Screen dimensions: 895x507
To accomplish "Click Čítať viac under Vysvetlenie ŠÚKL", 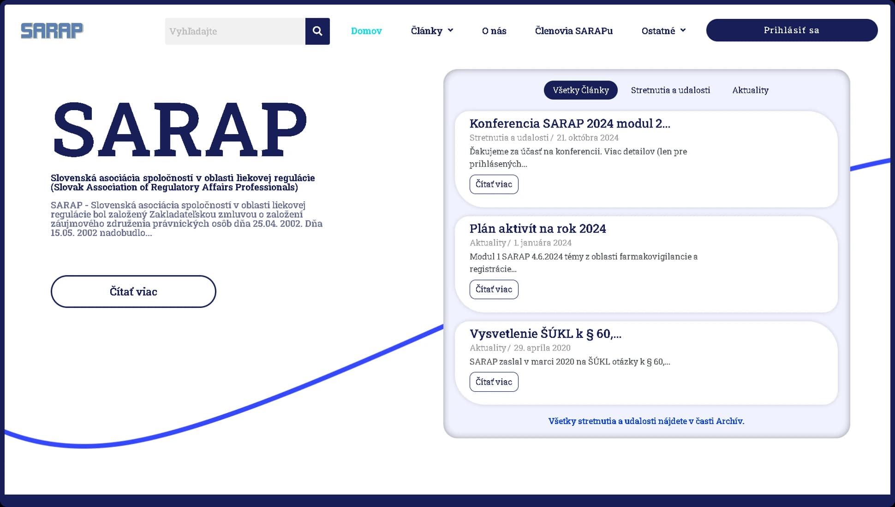I will [x=494, y=382].
